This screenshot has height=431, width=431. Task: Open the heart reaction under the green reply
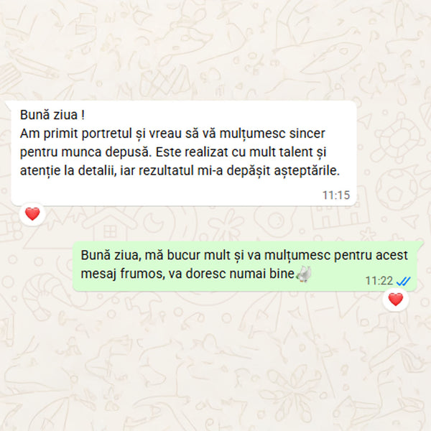(x=396, y=299)
